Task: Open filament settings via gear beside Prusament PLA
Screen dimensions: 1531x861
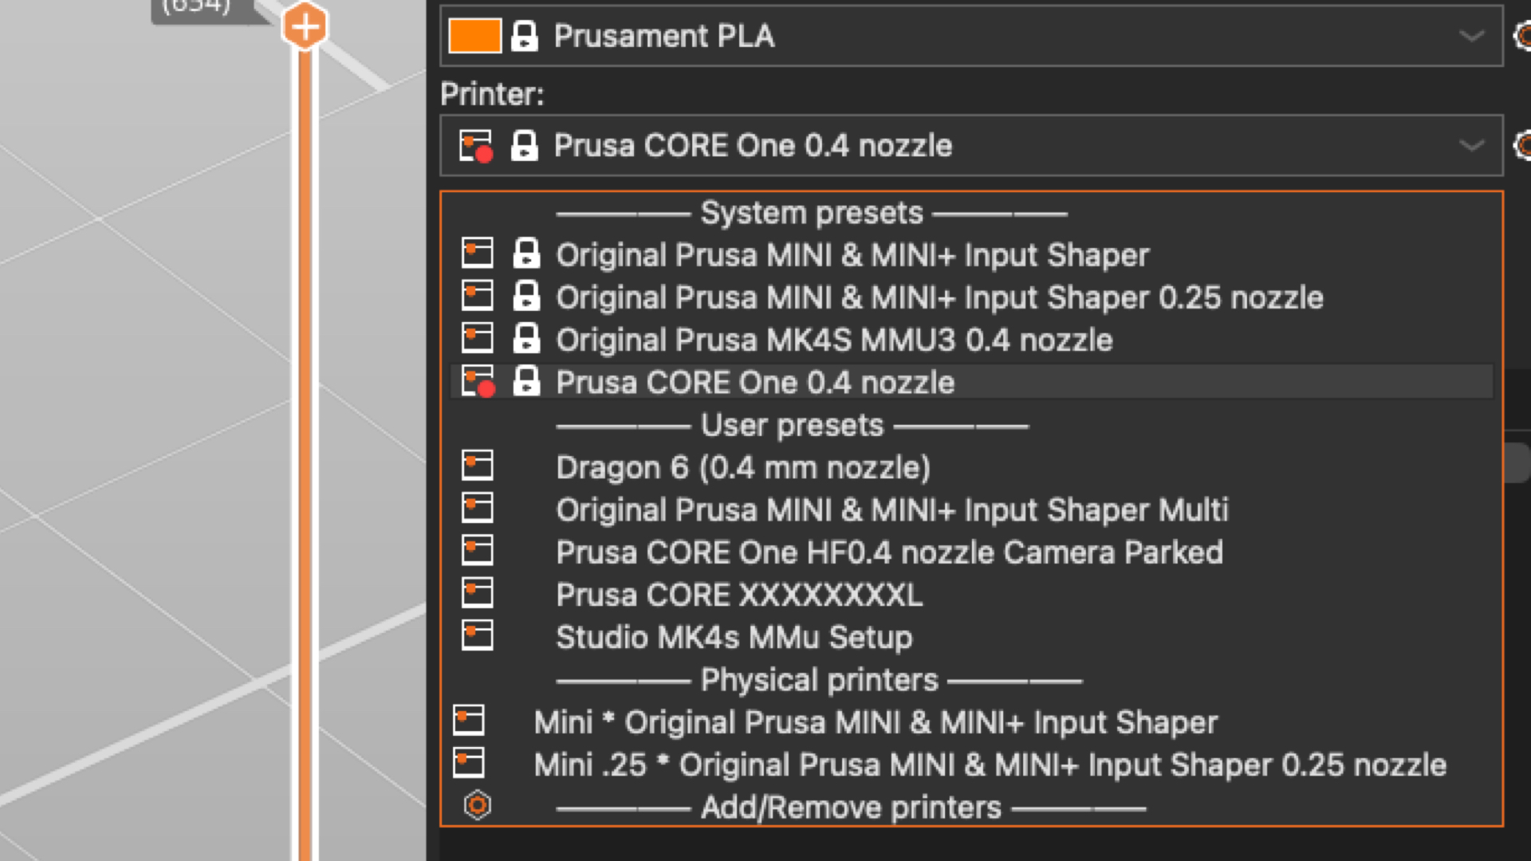Action: (1522, 36)
